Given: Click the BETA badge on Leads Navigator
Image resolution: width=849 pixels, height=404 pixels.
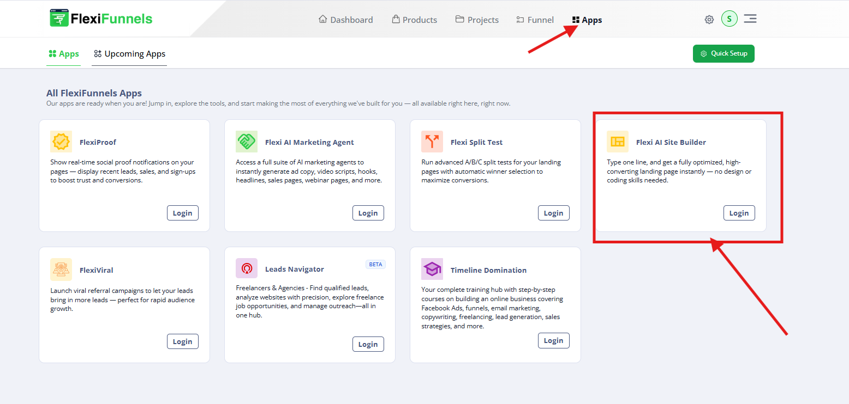Looking at the screenshot, I should point(375,264).
